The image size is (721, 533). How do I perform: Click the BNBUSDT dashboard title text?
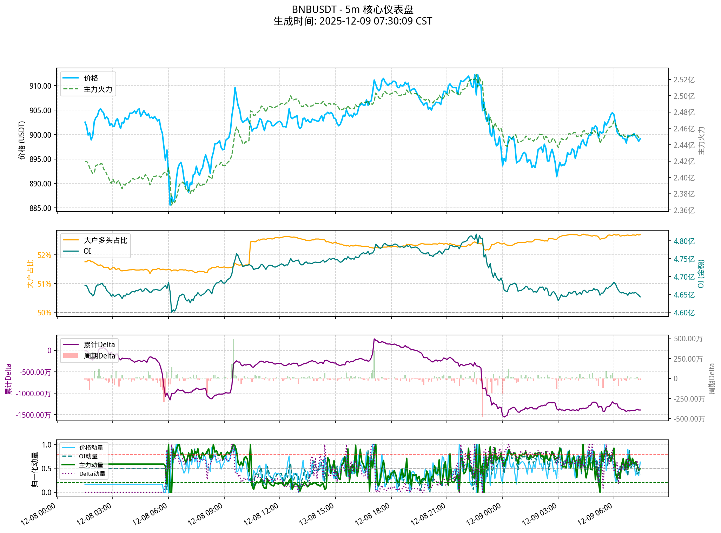pyautogui.click(x=352, y=9)
